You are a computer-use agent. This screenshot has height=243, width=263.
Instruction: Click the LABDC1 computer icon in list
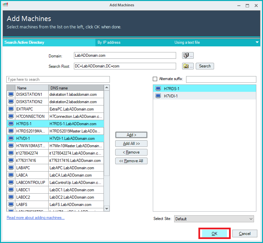point(11,190)
